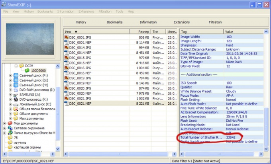Click the Extensions toolbar button
271x164 pixels.
pos(182,22)
